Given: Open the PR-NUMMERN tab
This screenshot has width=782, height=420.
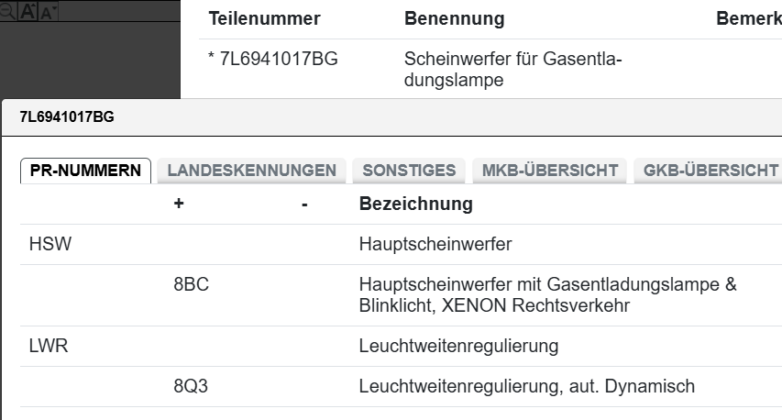Looking at the screenshot, I should [x=85, y=171].
